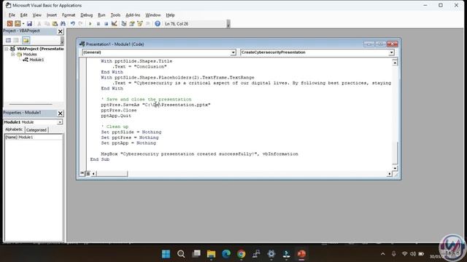This screenshot has height=262, width=467.
Task: Open the Help menu
Action: click(170, 15)
